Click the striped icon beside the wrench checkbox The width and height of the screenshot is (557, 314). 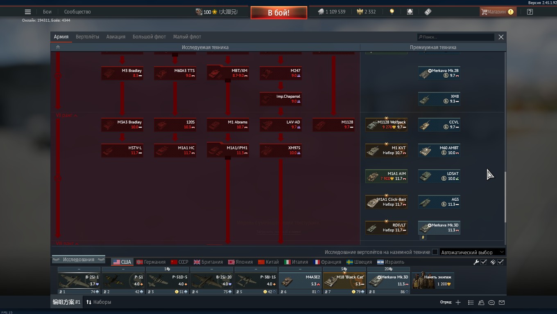click(493, 262)
